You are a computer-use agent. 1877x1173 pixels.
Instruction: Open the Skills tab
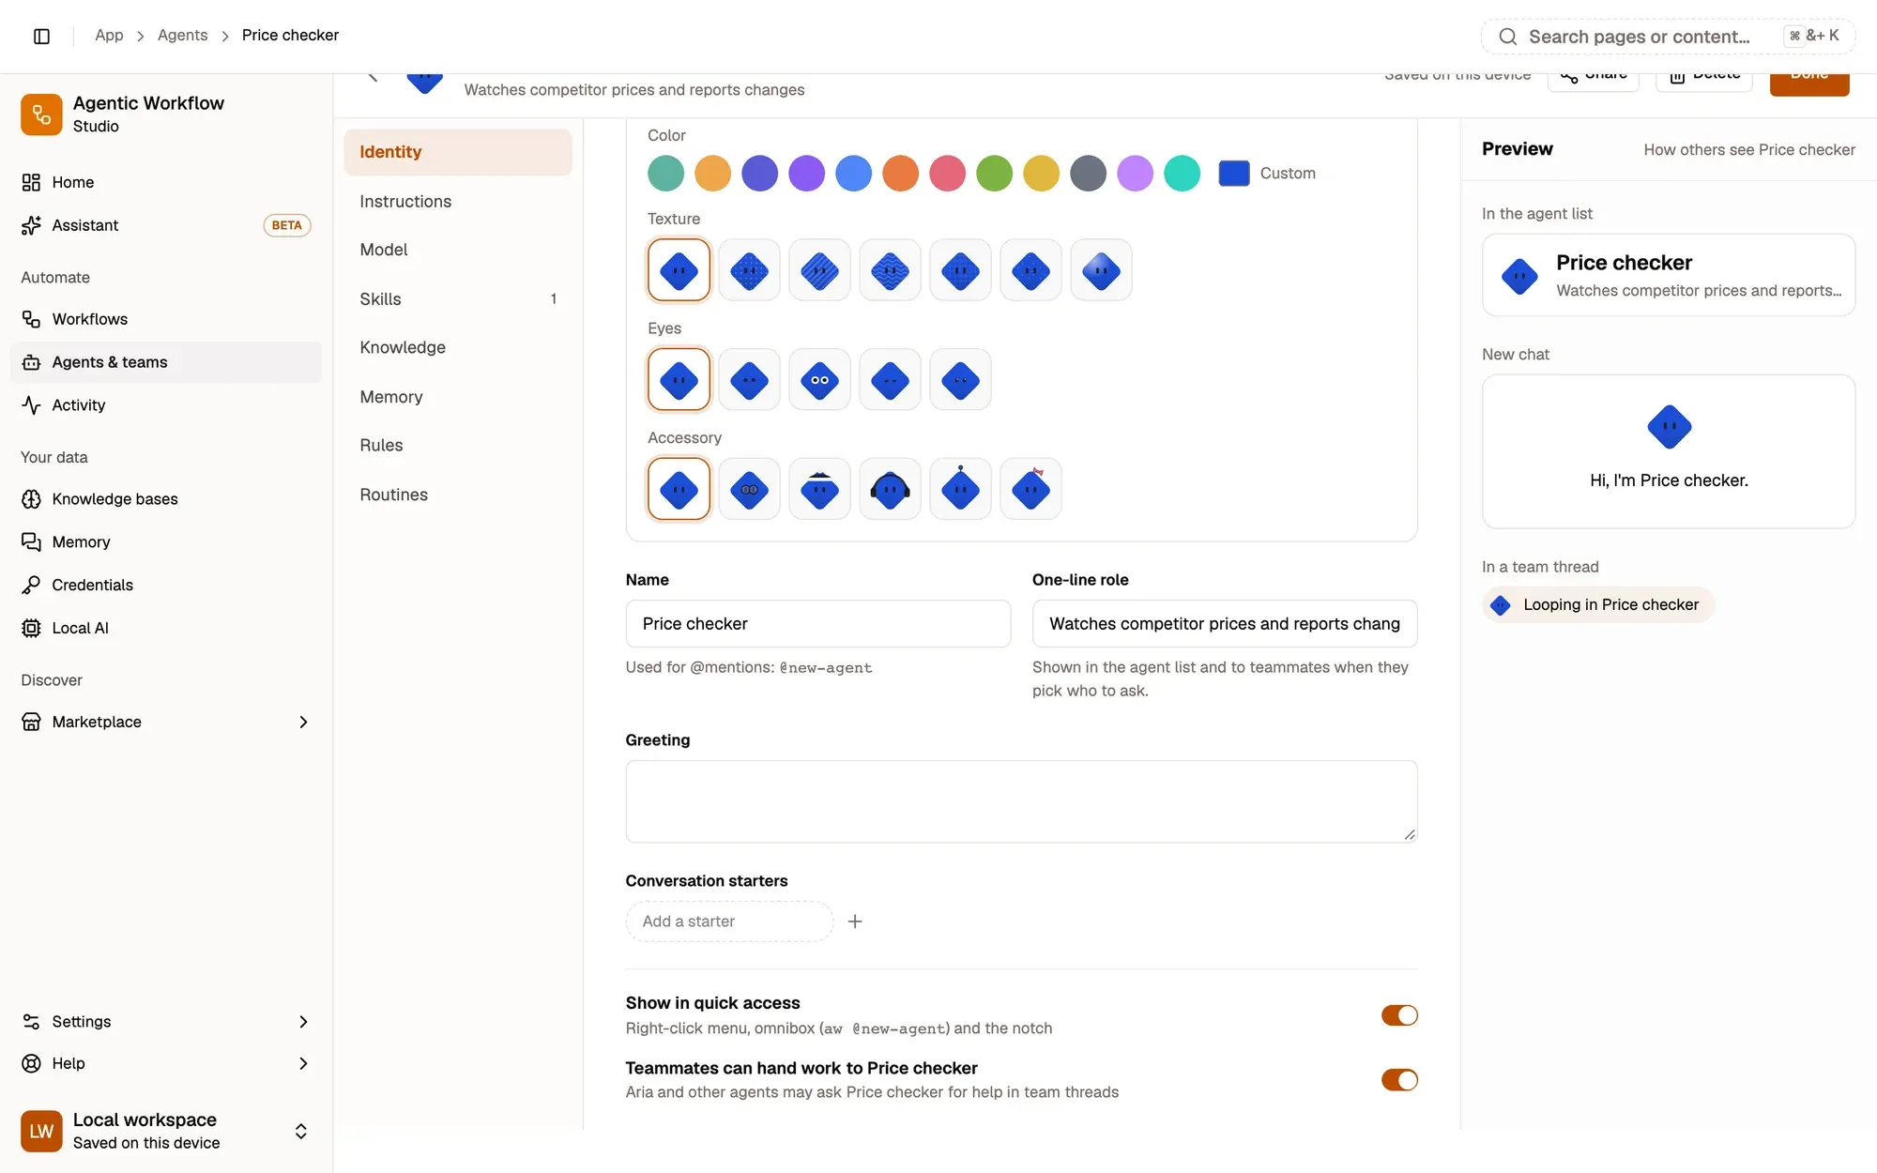[458, 299]
